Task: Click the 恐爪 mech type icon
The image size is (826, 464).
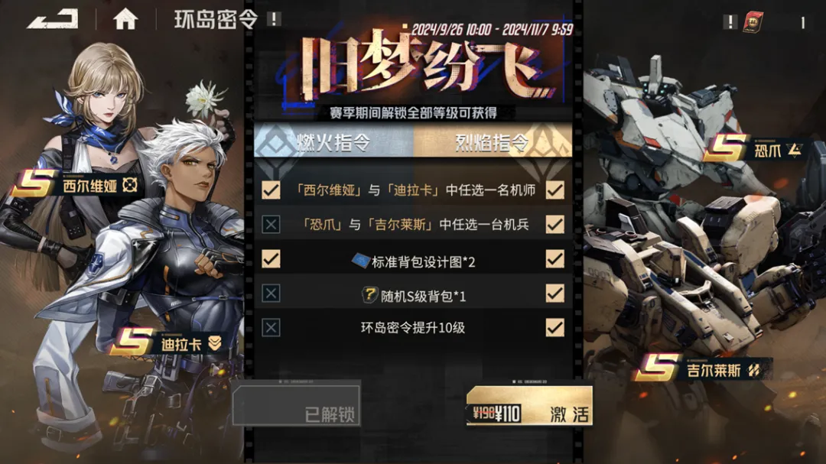Action: [x=795, y=150]
